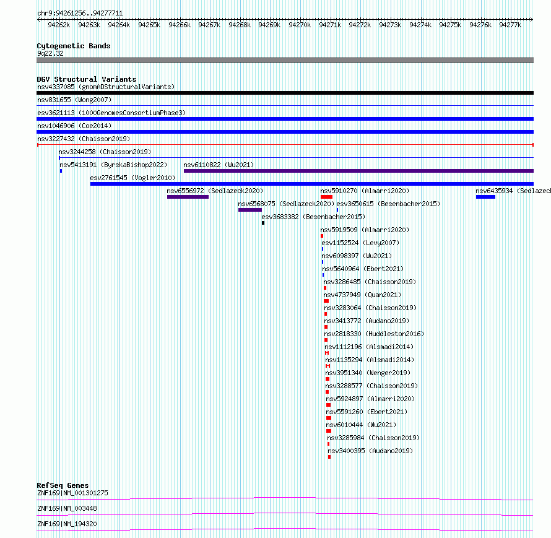
Task: Click the nsv3285984 (Chaisson2019) label
Action: (373, 438)
